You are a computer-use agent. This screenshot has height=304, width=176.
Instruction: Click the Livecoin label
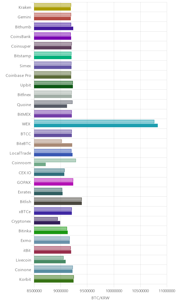click(23, 260)
